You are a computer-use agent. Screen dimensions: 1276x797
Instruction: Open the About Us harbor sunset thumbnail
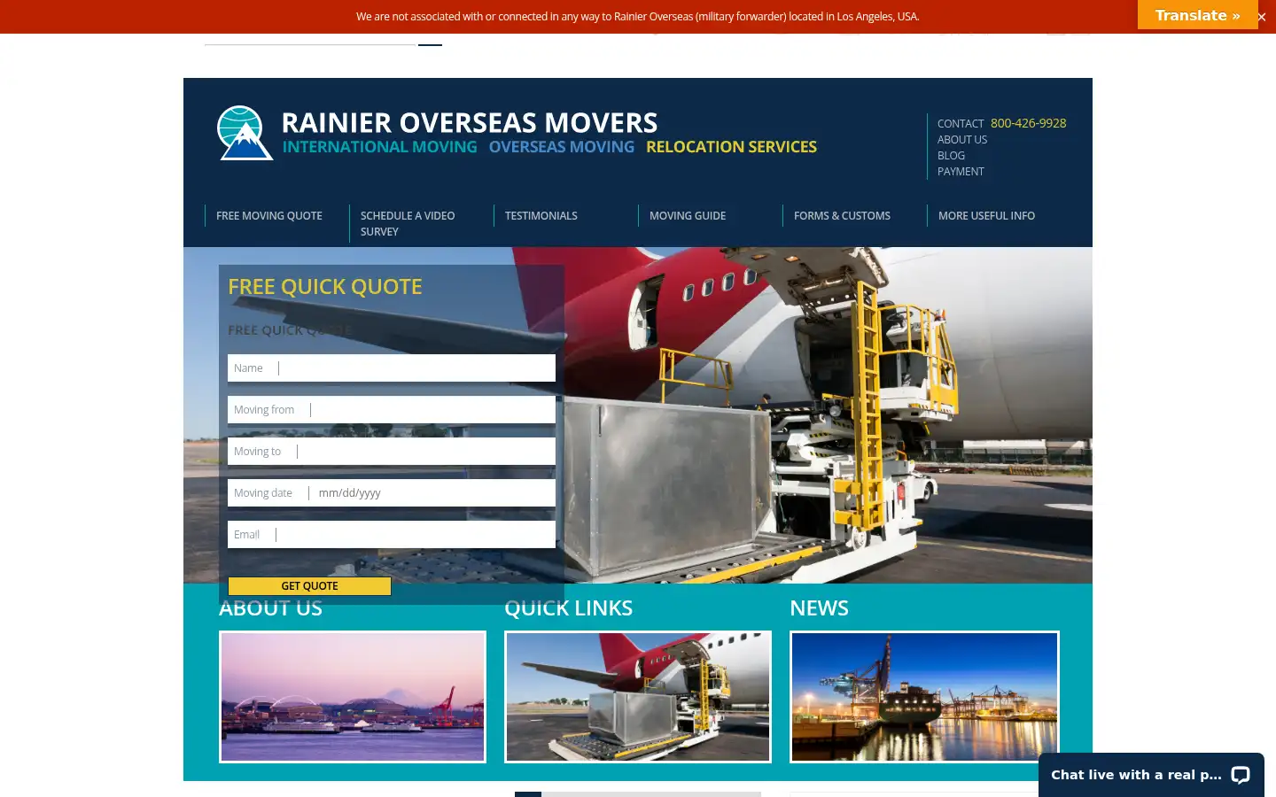[353, 697]
